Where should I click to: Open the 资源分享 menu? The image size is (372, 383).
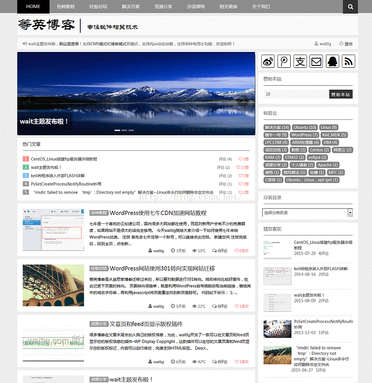pos(163,6)
